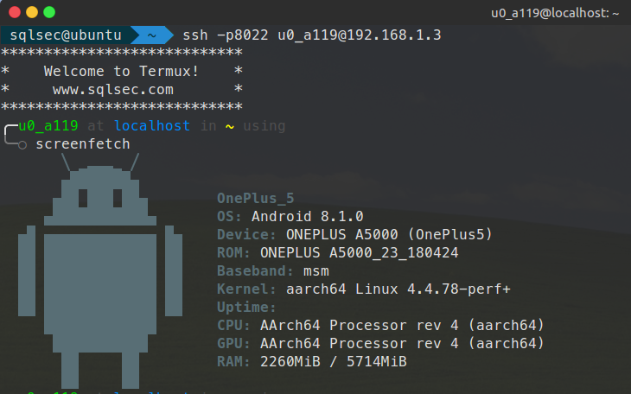
Task: Click the yellow minimize window button
Action: pos(32,12)
